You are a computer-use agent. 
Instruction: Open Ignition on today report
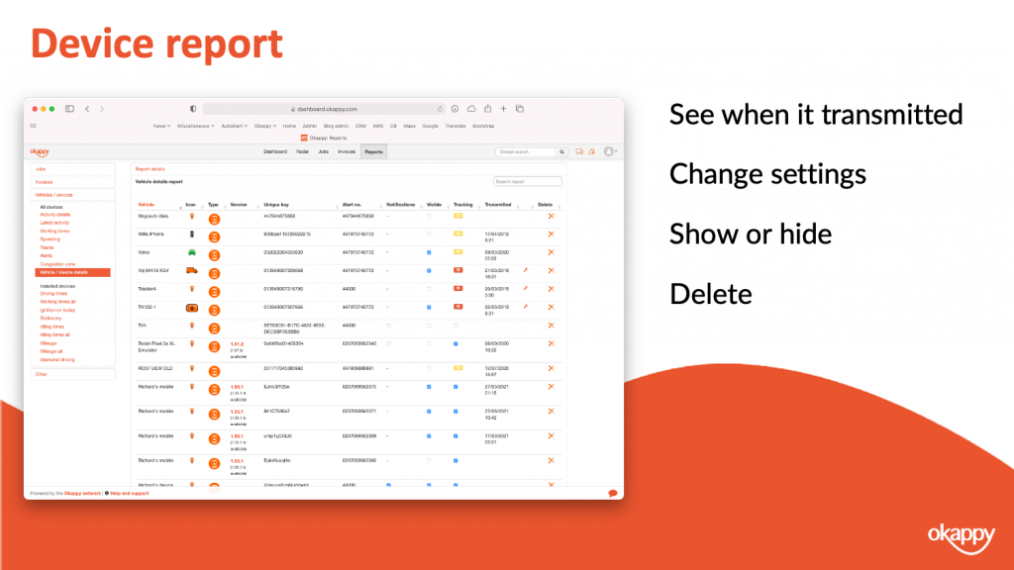coord(57,310)
